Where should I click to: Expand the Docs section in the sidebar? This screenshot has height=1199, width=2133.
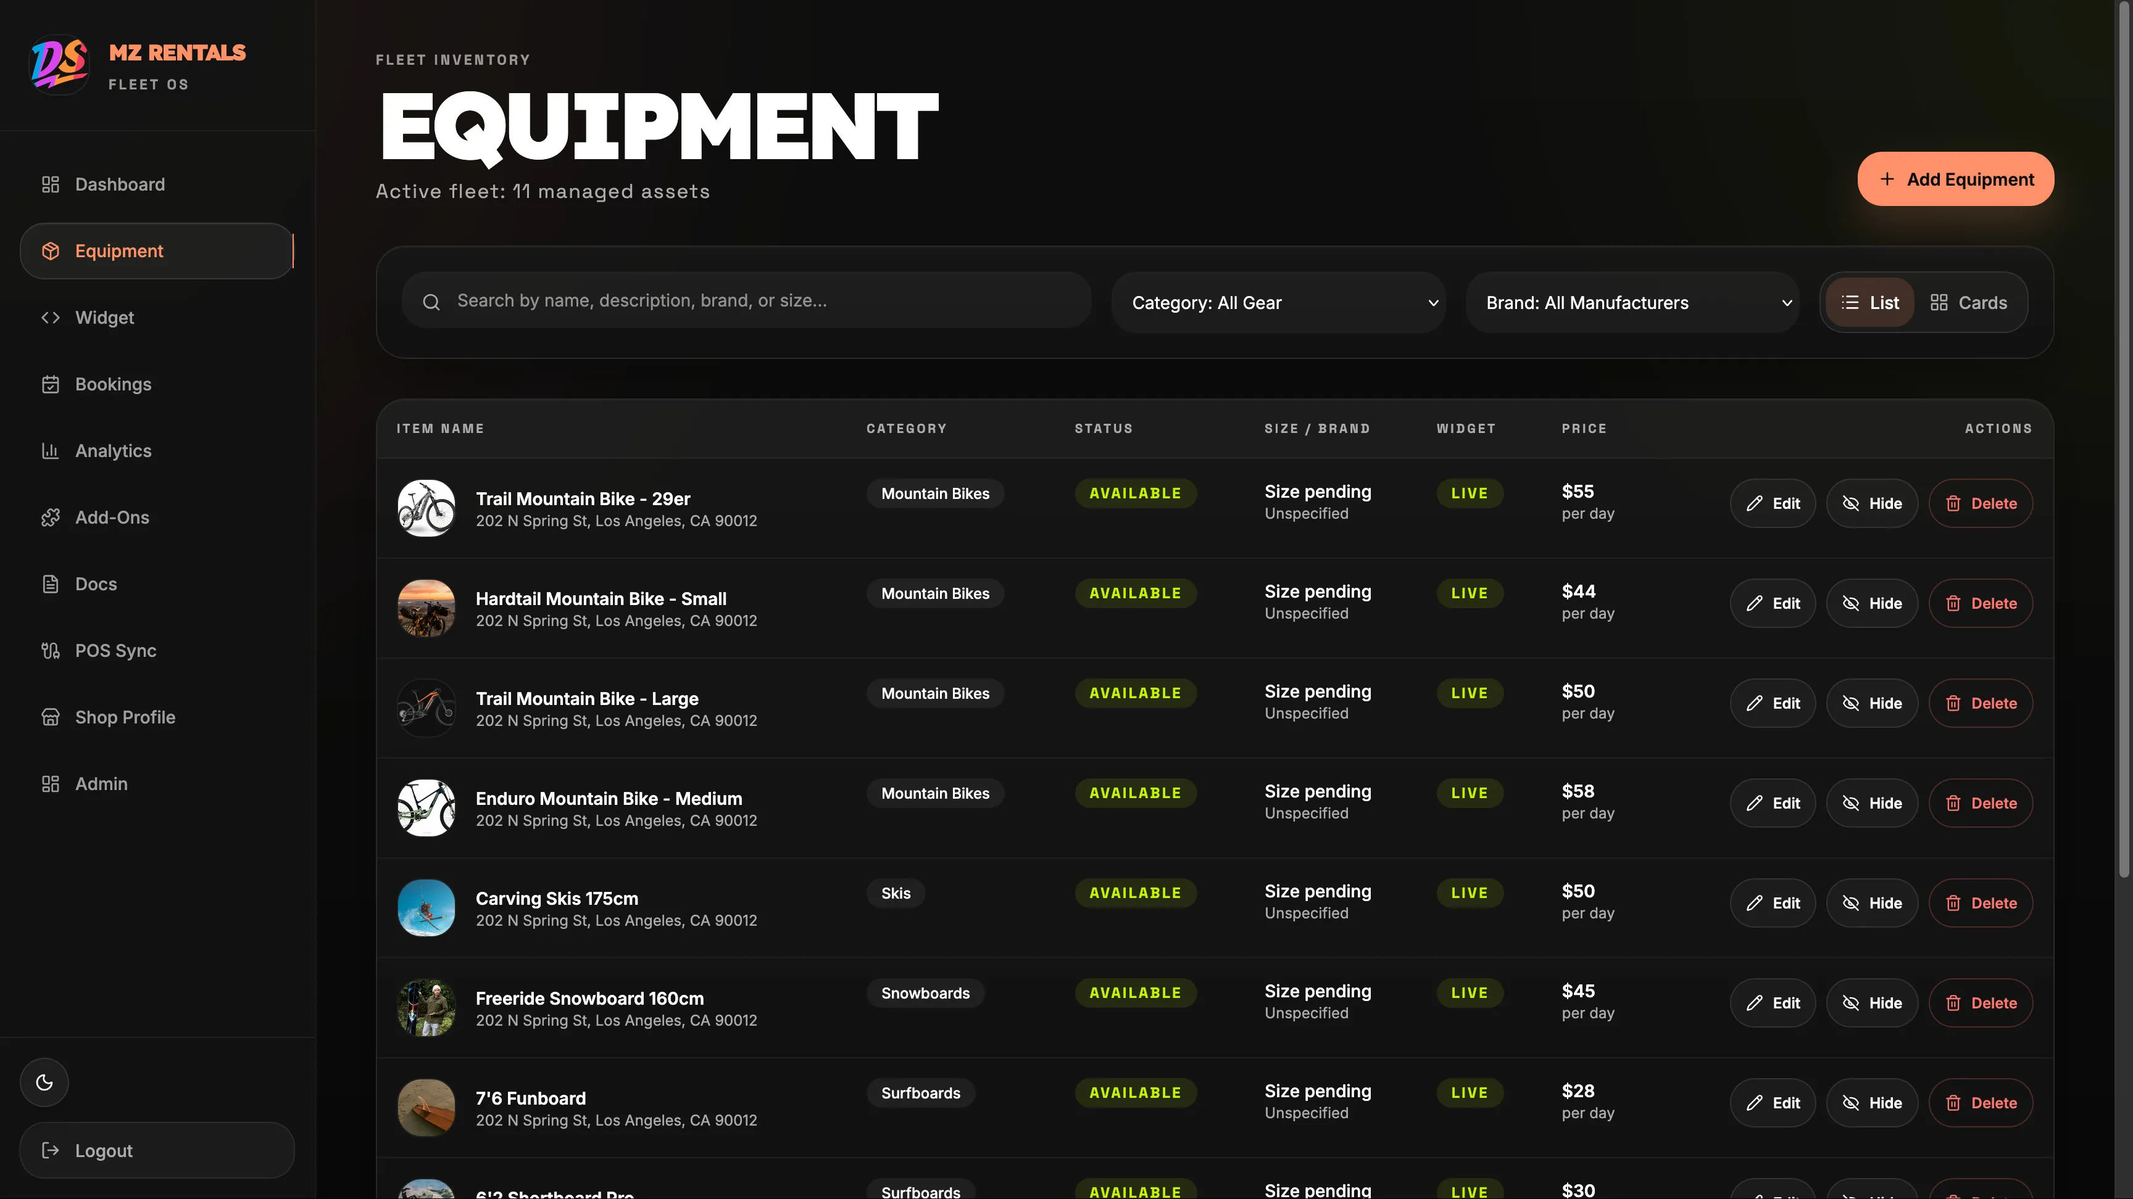tap(96, 583)
